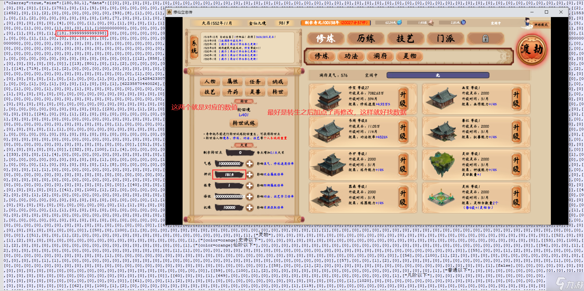This screenshot has height=291, width=584.
Task: Upgrade the 丹炉 building
Action: (403, 164)
